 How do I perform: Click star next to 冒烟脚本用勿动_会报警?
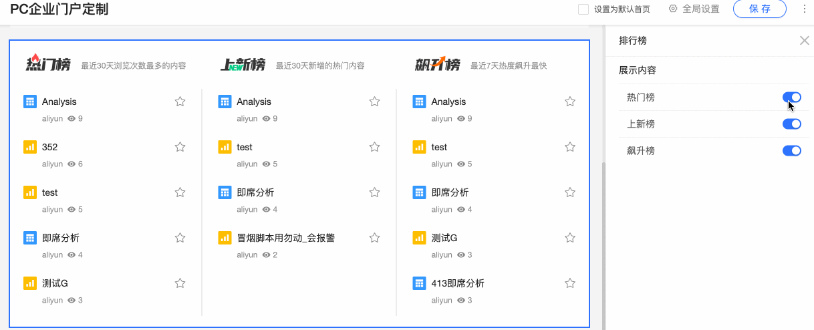click(x=374, y=238)
